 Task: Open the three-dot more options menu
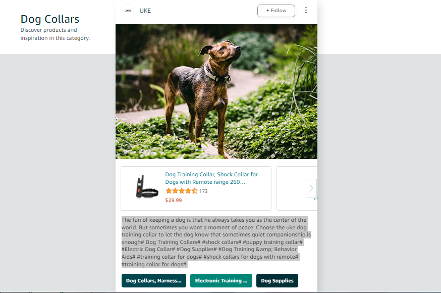(x=306, y=11)
